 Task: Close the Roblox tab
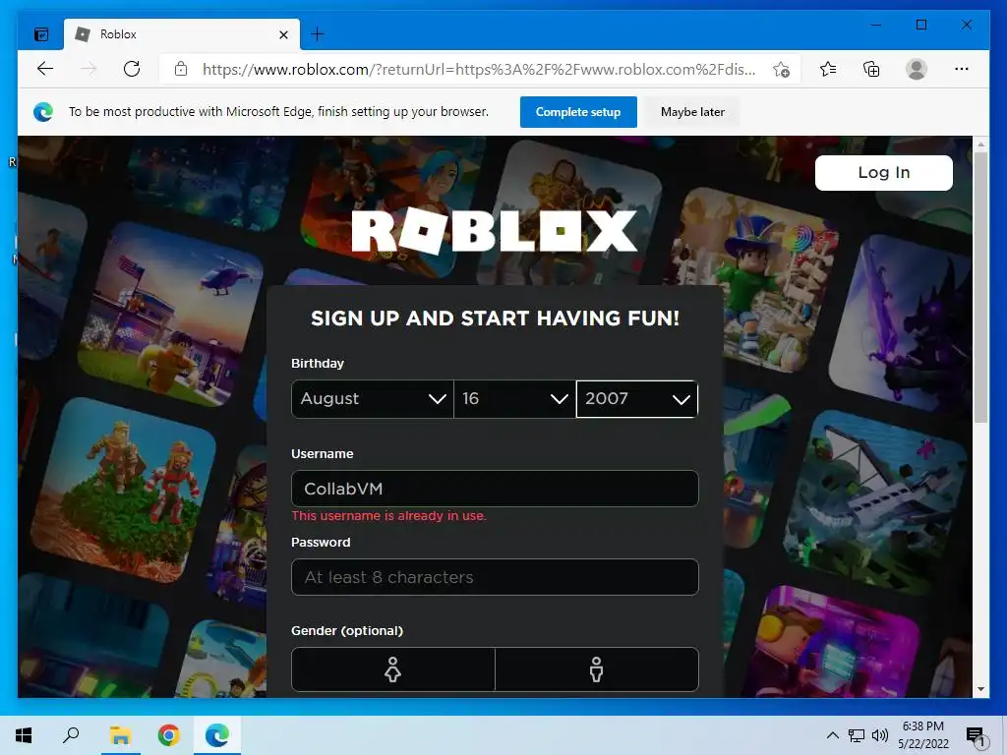click(x=284, y=34)
